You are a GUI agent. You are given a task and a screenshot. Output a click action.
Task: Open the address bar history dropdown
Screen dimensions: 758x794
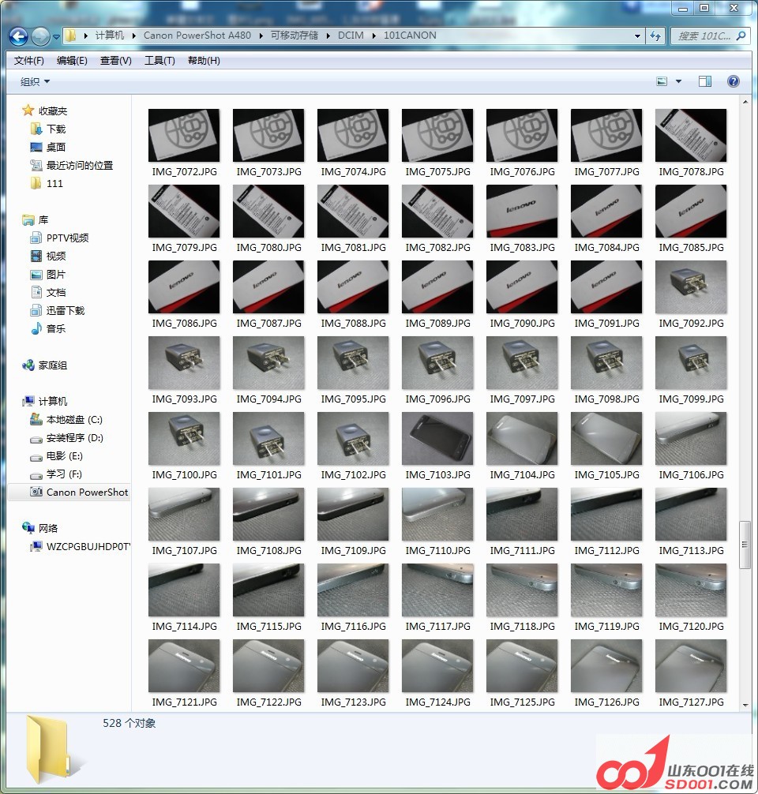[637, 36]
